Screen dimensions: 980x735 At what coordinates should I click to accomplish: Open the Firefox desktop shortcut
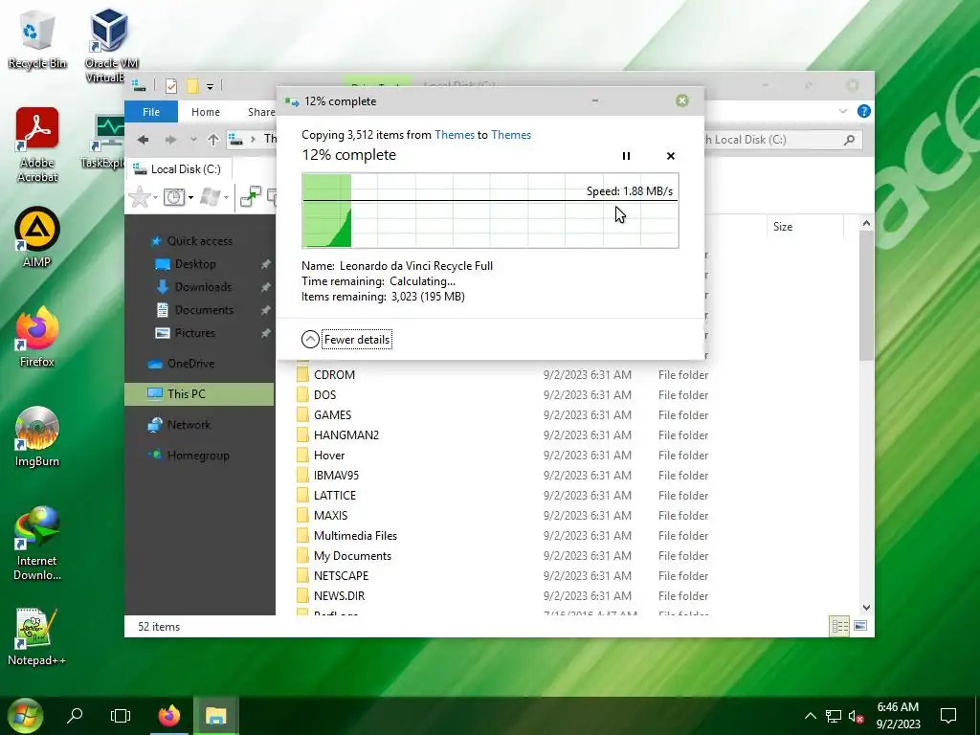coord(37,338)
